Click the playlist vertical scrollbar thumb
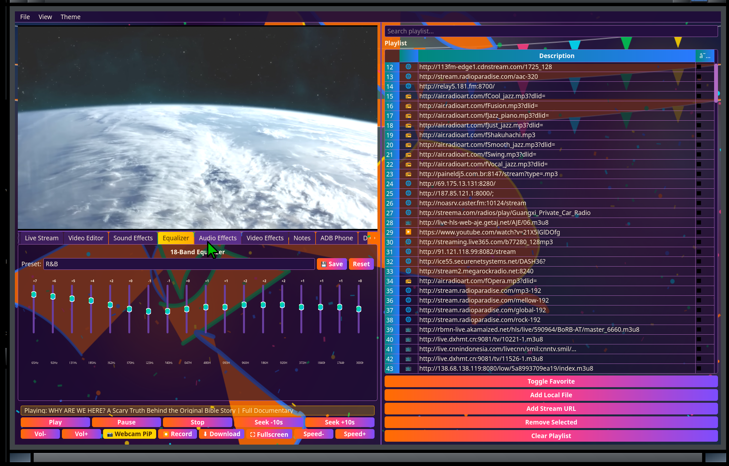The height and width of the screenshot is (466, 729). 716,83
